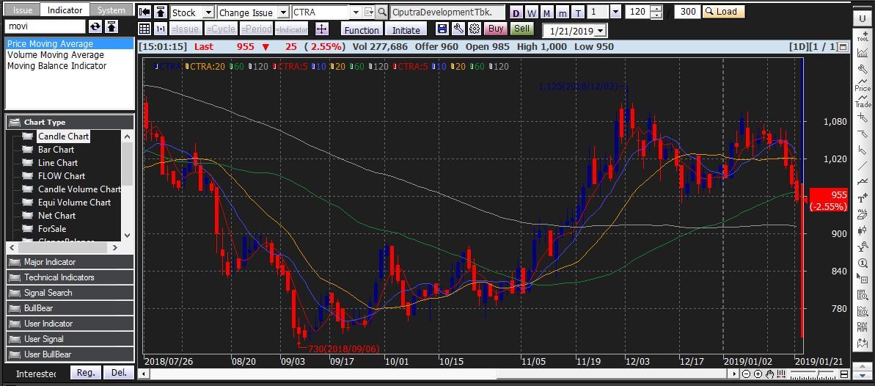875x386 pixels.
Task: Open the Stock type dropdown
Action: coord(208,12)
